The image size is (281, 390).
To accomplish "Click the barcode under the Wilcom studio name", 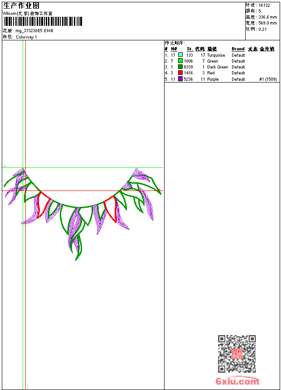I will [43, 21].
